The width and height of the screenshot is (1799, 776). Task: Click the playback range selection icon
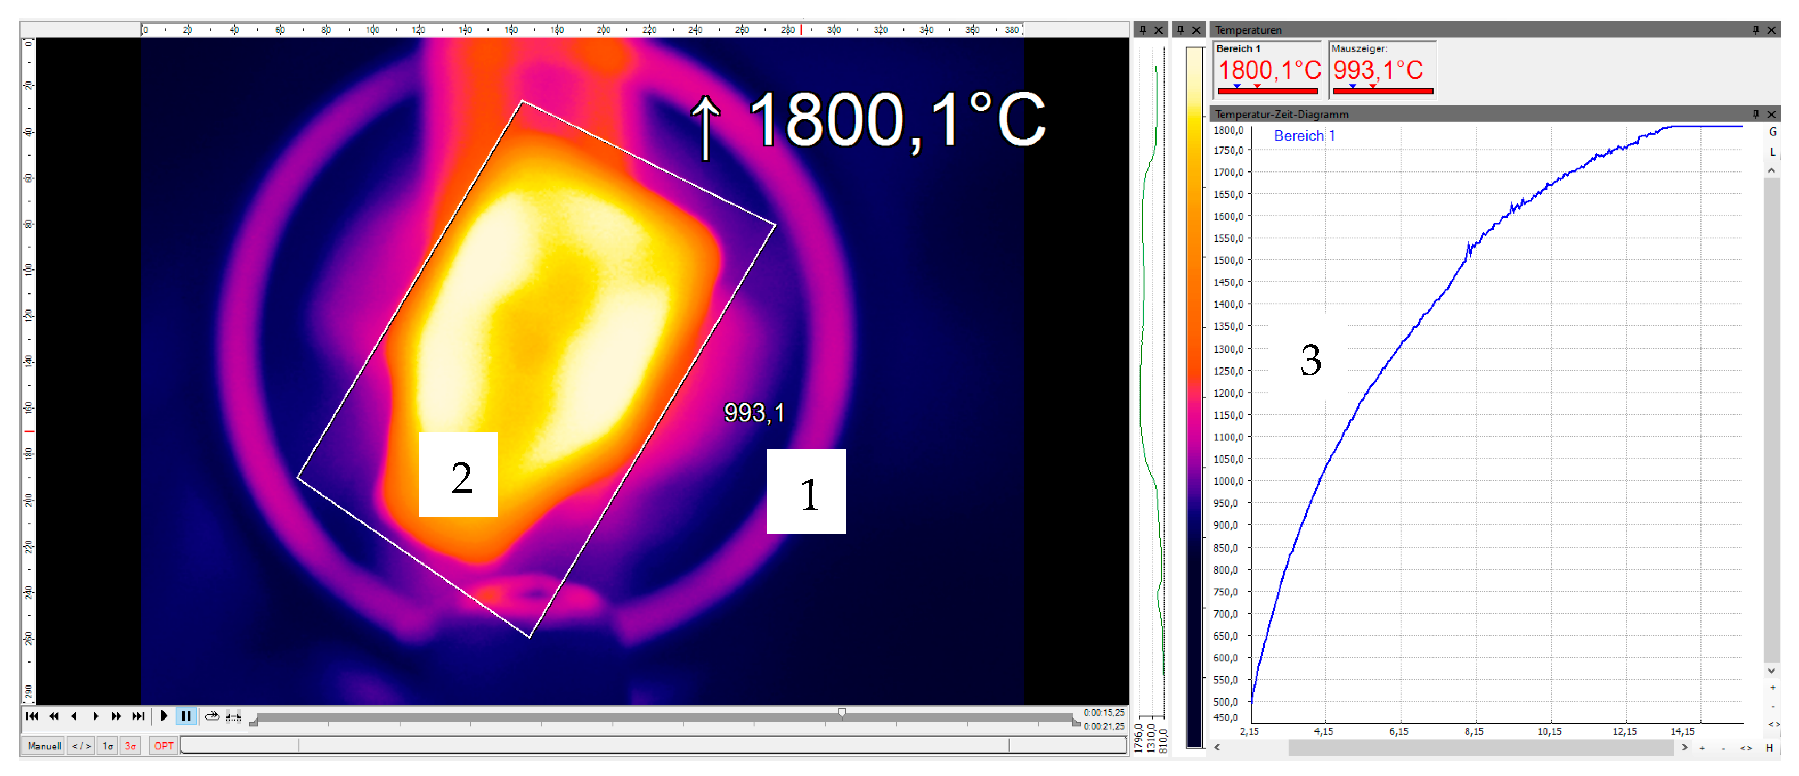[x=233, y=716]
